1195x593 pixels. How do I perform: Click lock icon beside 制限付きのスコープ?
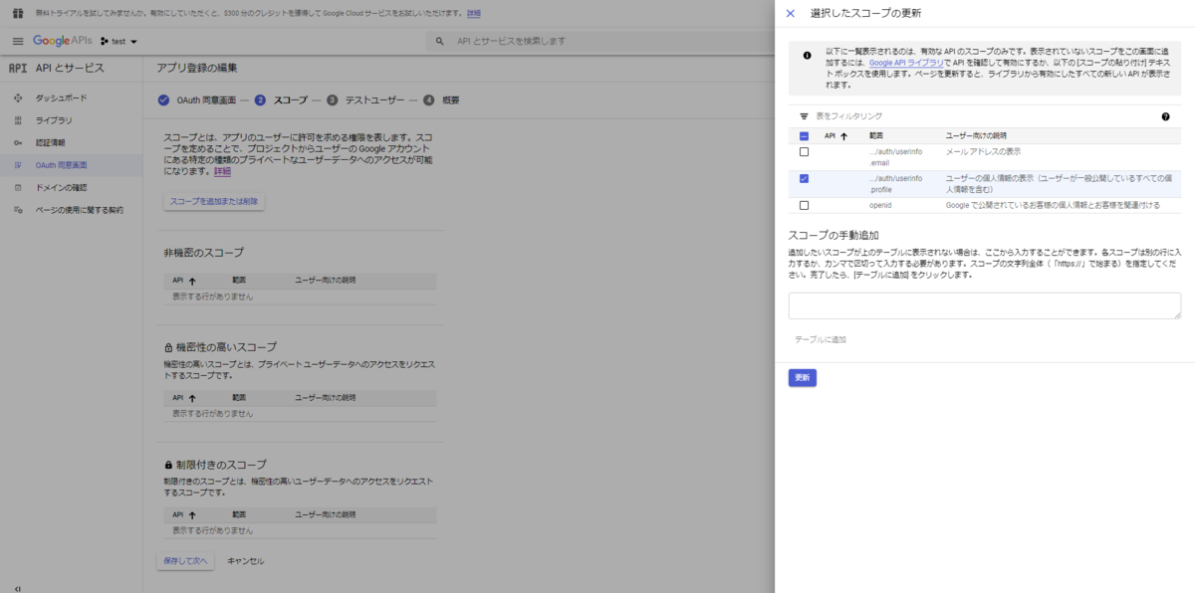[169, 465]
